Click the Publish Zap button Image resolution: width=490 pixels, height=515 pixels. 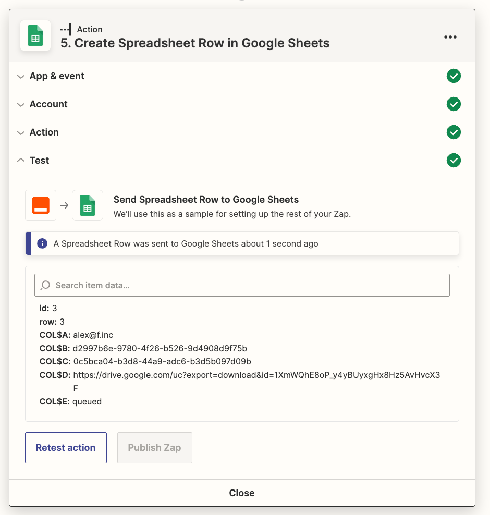pyautogui.click(x=155, y=448)
